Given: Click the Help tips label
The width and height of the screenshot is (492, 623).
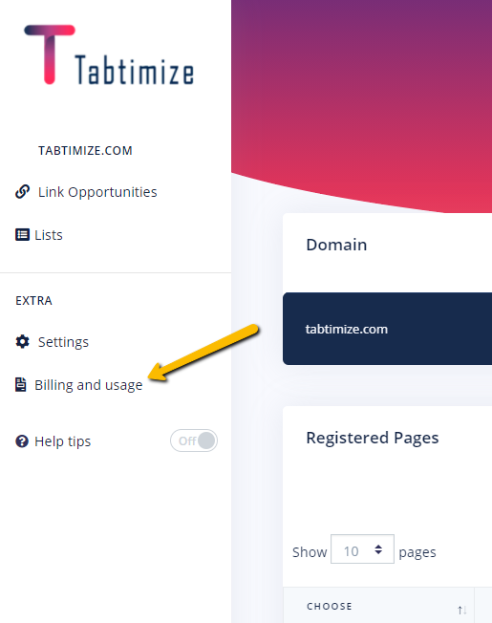Looking at the screenshot, I should (63, 441).
